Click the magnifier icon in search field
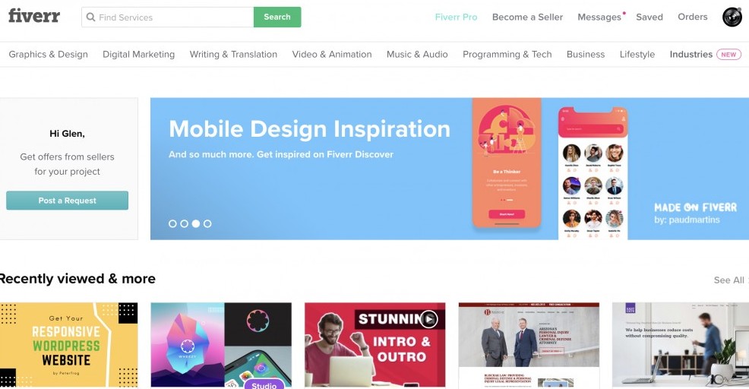Viewport: 749px width, 389px height. 90,17
